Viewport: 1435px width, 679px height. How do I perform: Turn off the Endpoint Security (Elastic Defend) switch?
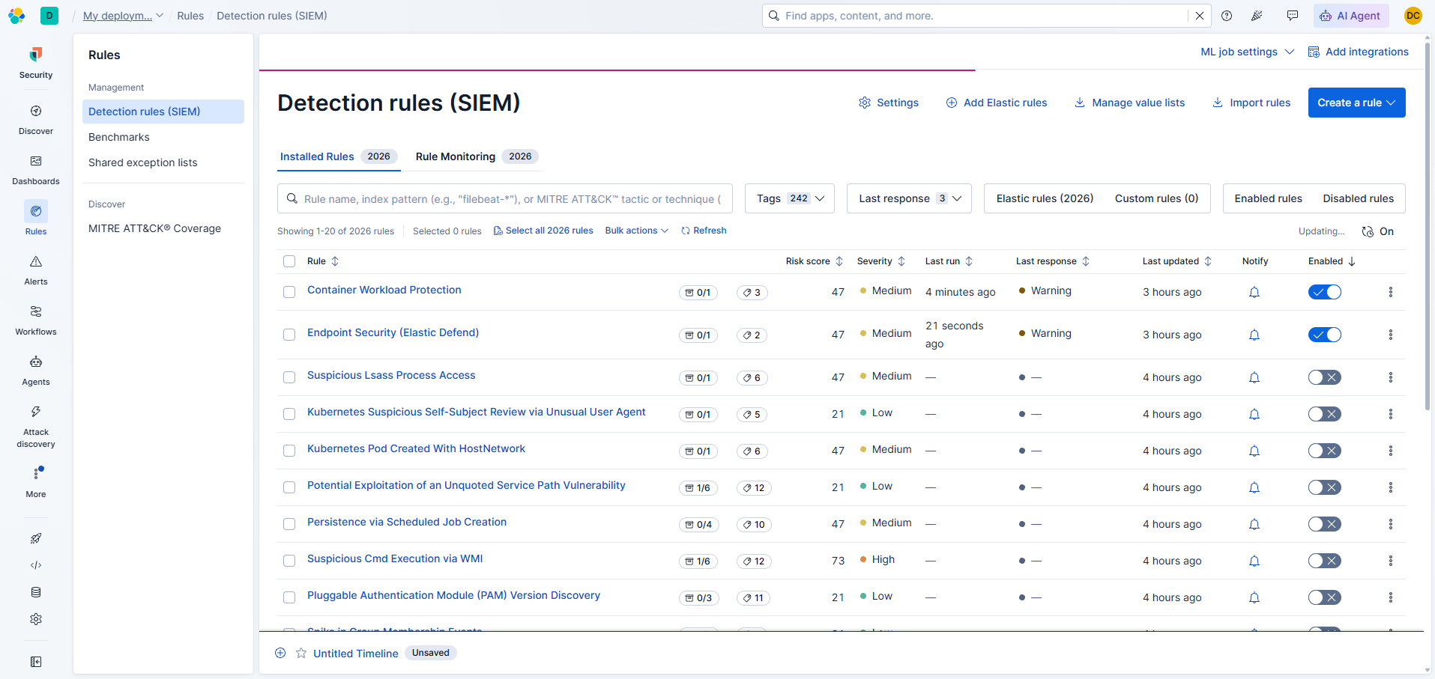1325,335
